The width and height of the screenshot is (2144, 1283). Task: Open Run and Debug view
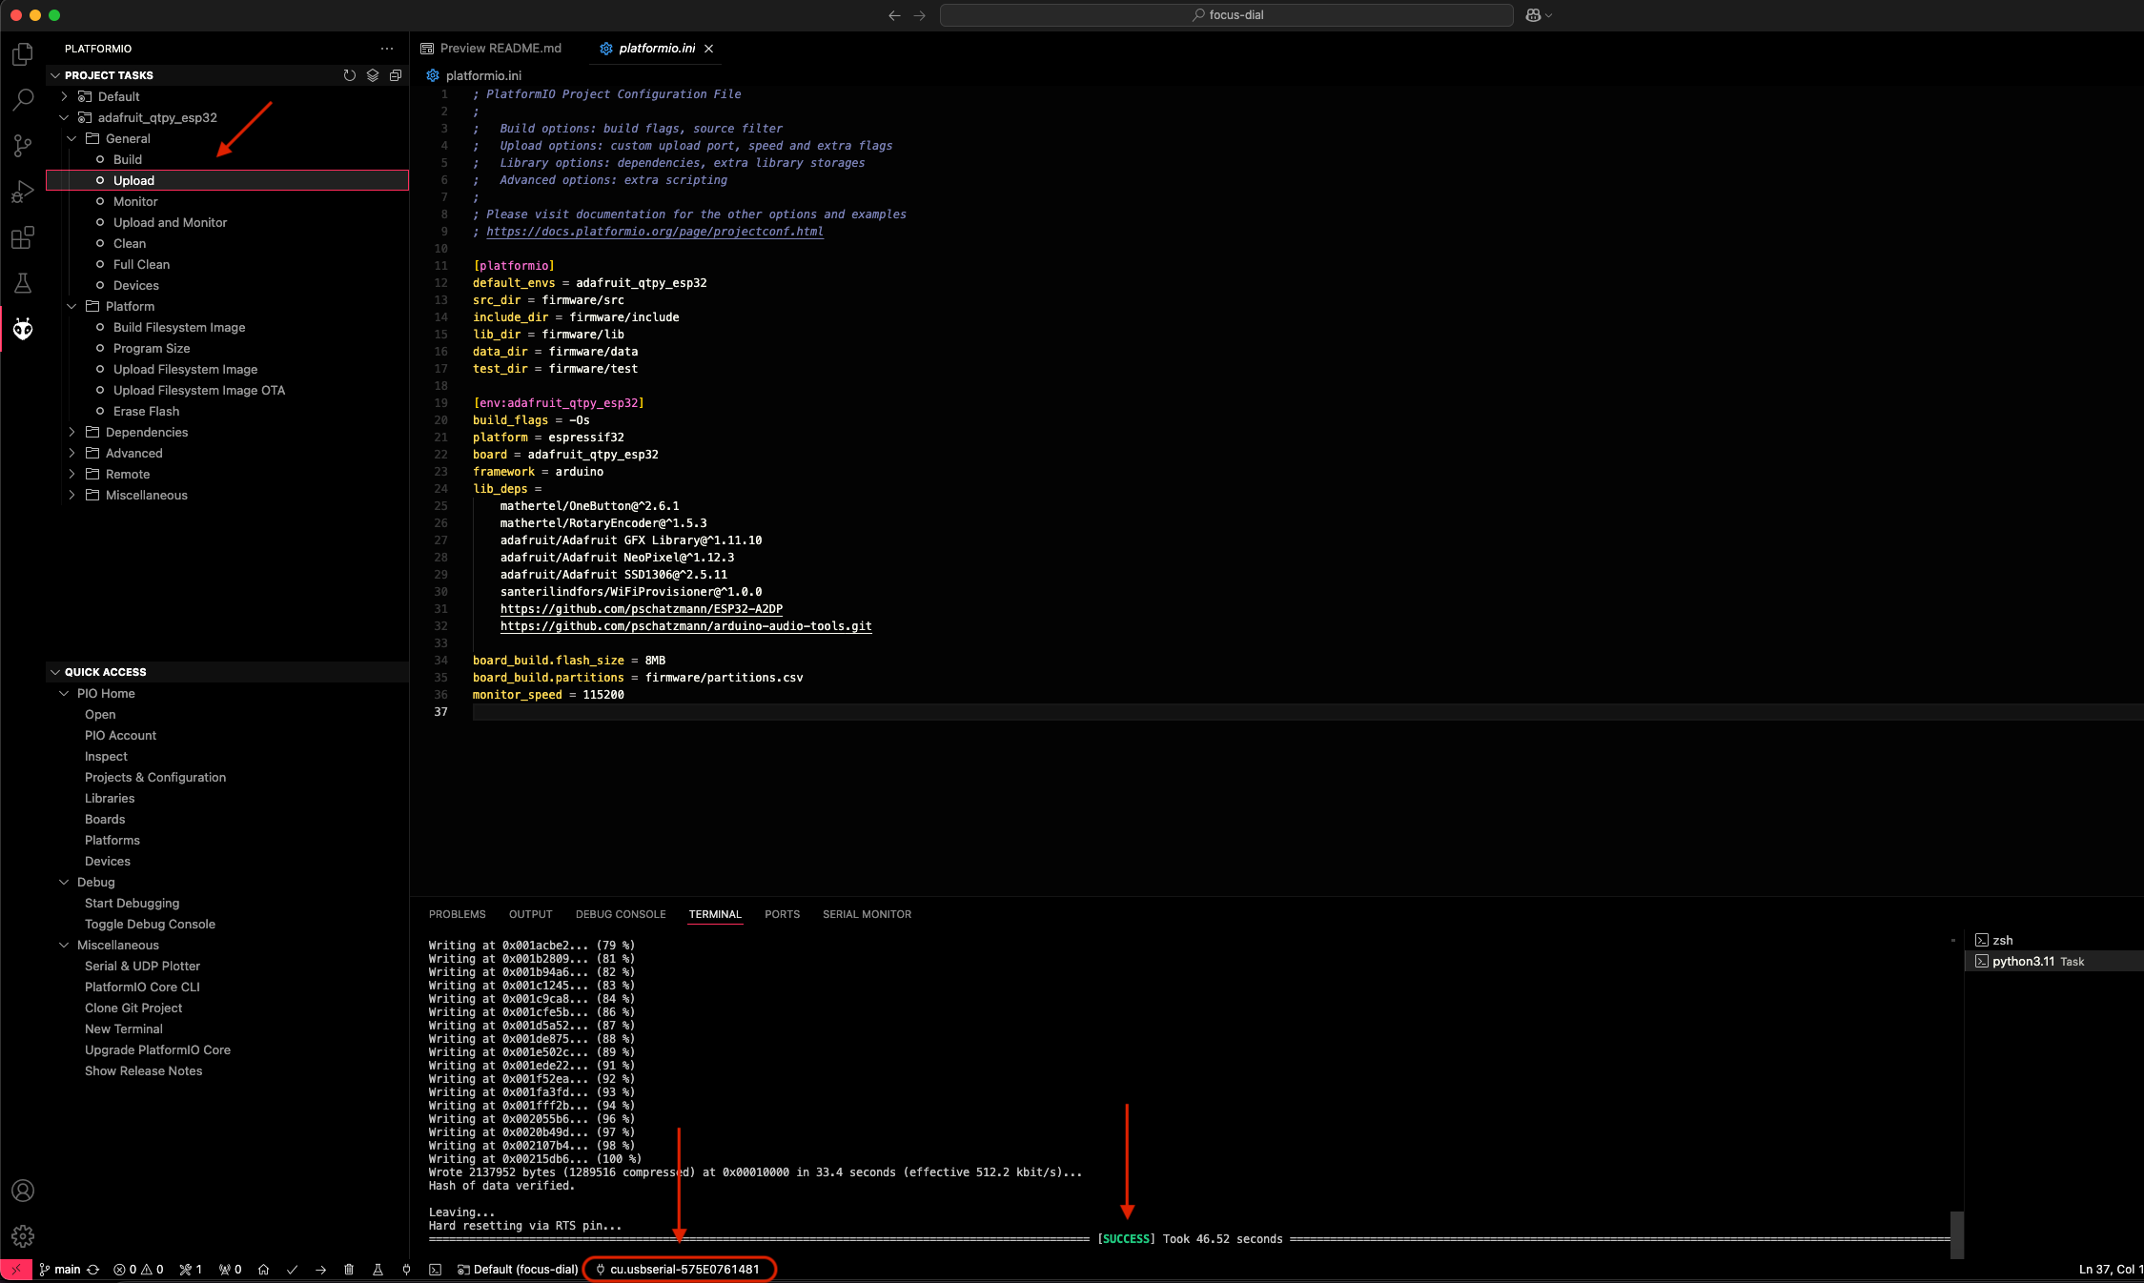23,192
